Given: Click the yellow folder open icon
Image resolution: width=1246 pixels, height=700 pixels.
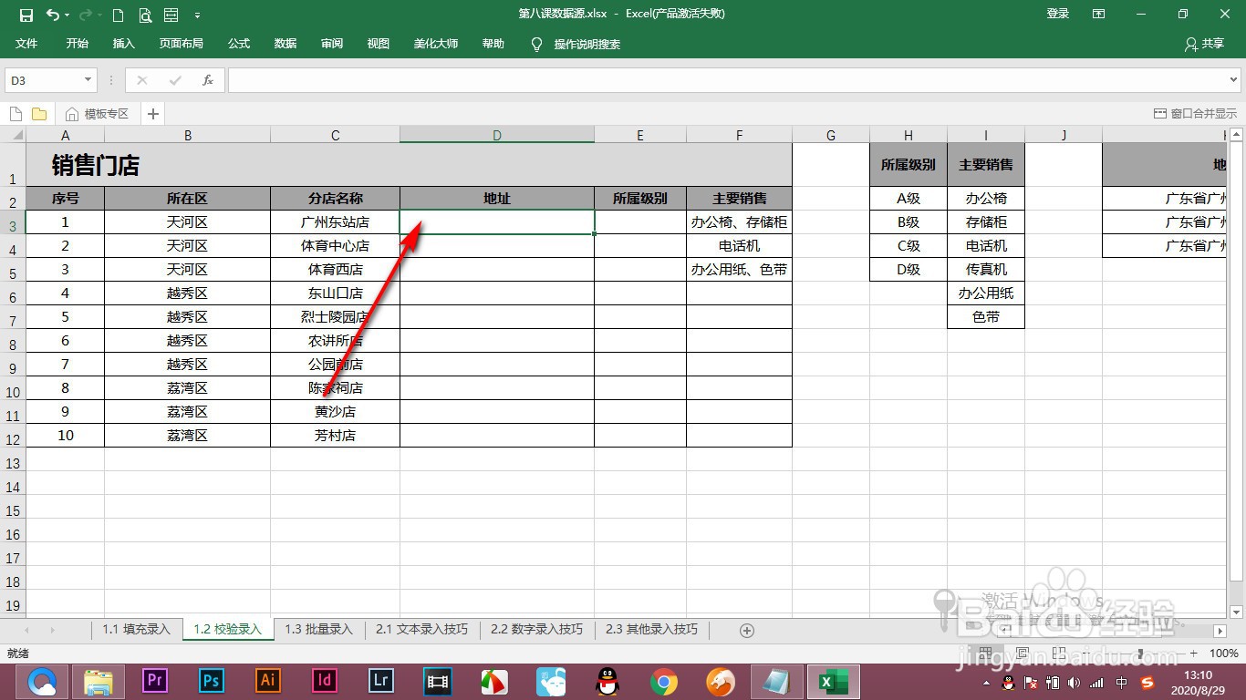Looking at the screenshot, I should click(39, 114).
